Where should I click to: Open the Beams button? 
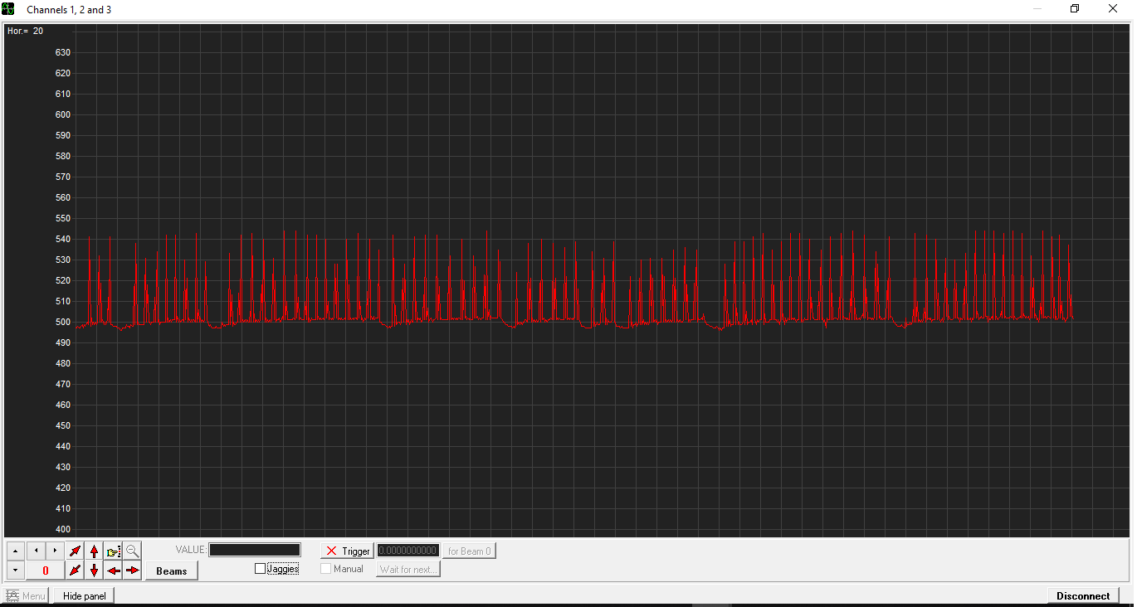[172, 571]
